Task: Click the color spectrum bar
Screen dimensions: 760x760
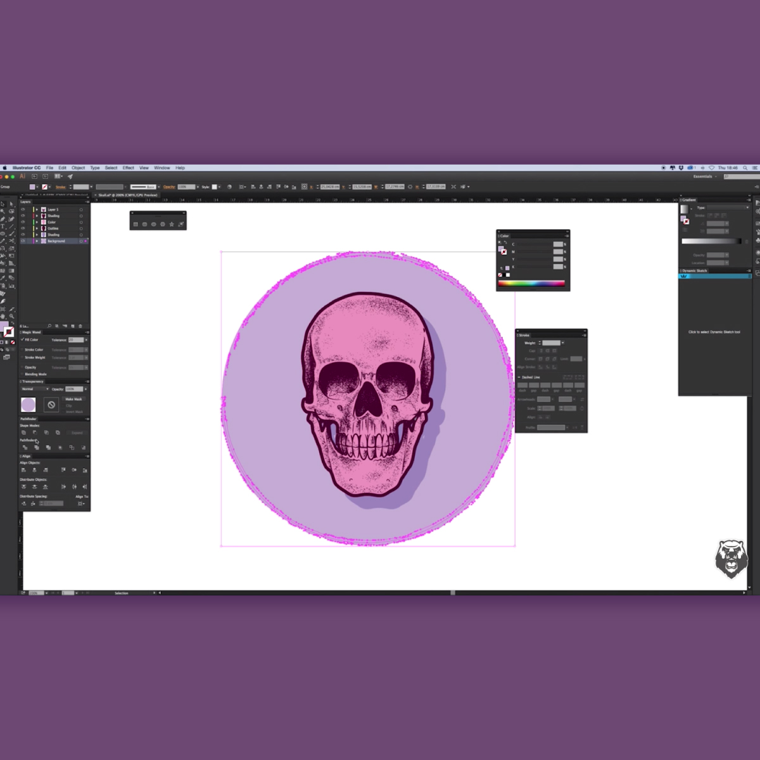Action: (x=531, y=284)
